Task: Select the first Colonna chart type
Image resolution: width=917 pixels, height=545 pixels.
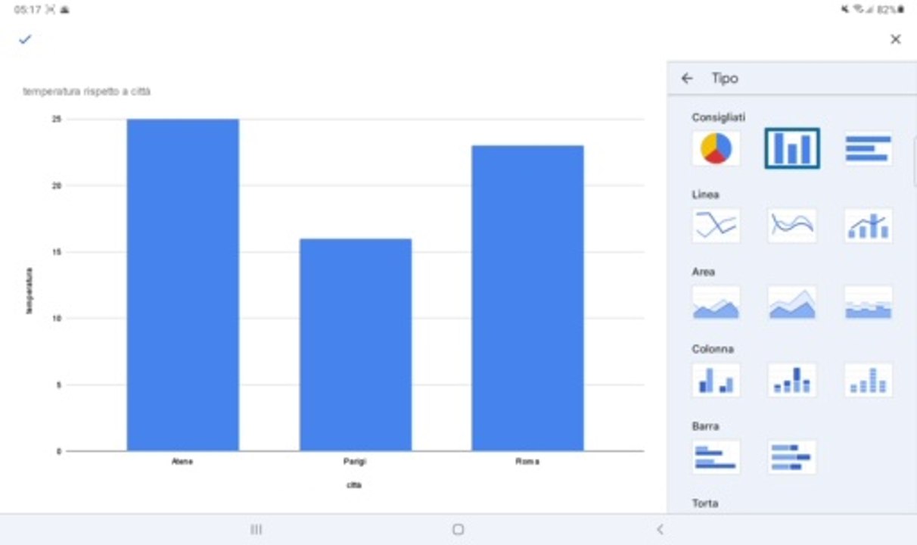Action: [x=716, y=380]
